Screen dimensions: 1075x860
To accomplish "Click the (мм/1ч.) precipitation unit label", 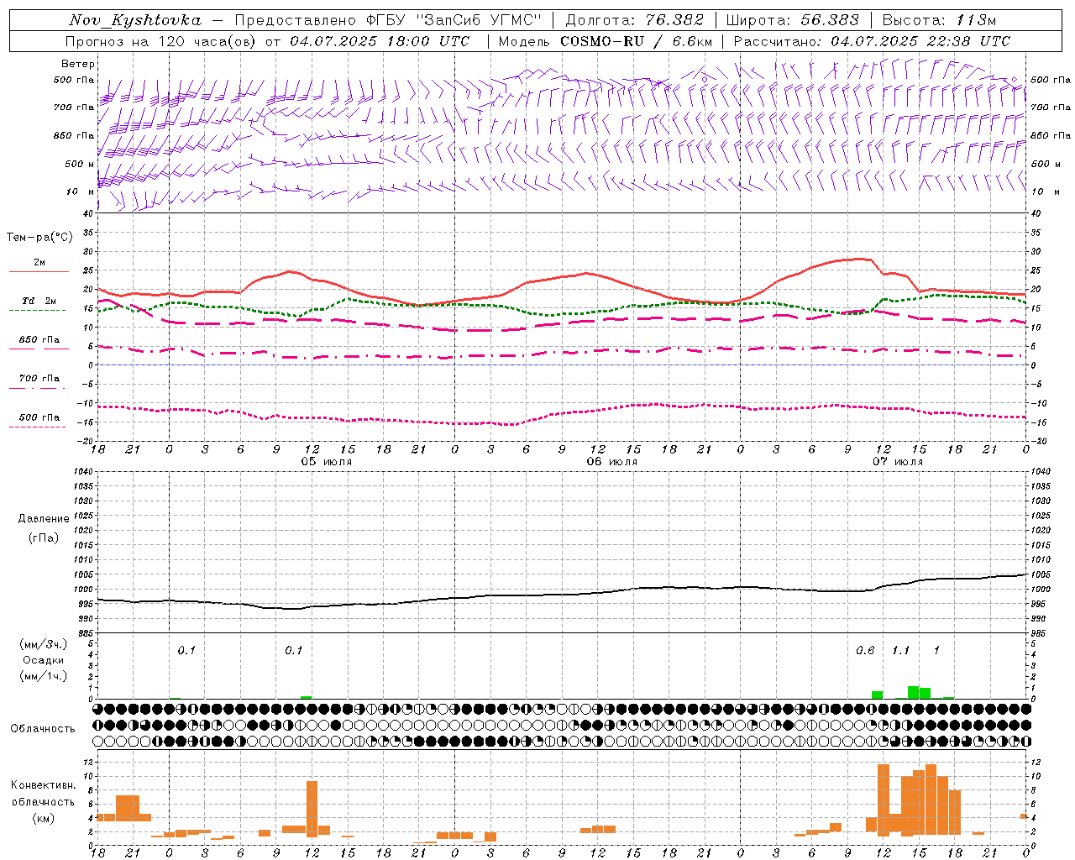I will [x=45, y=676].
